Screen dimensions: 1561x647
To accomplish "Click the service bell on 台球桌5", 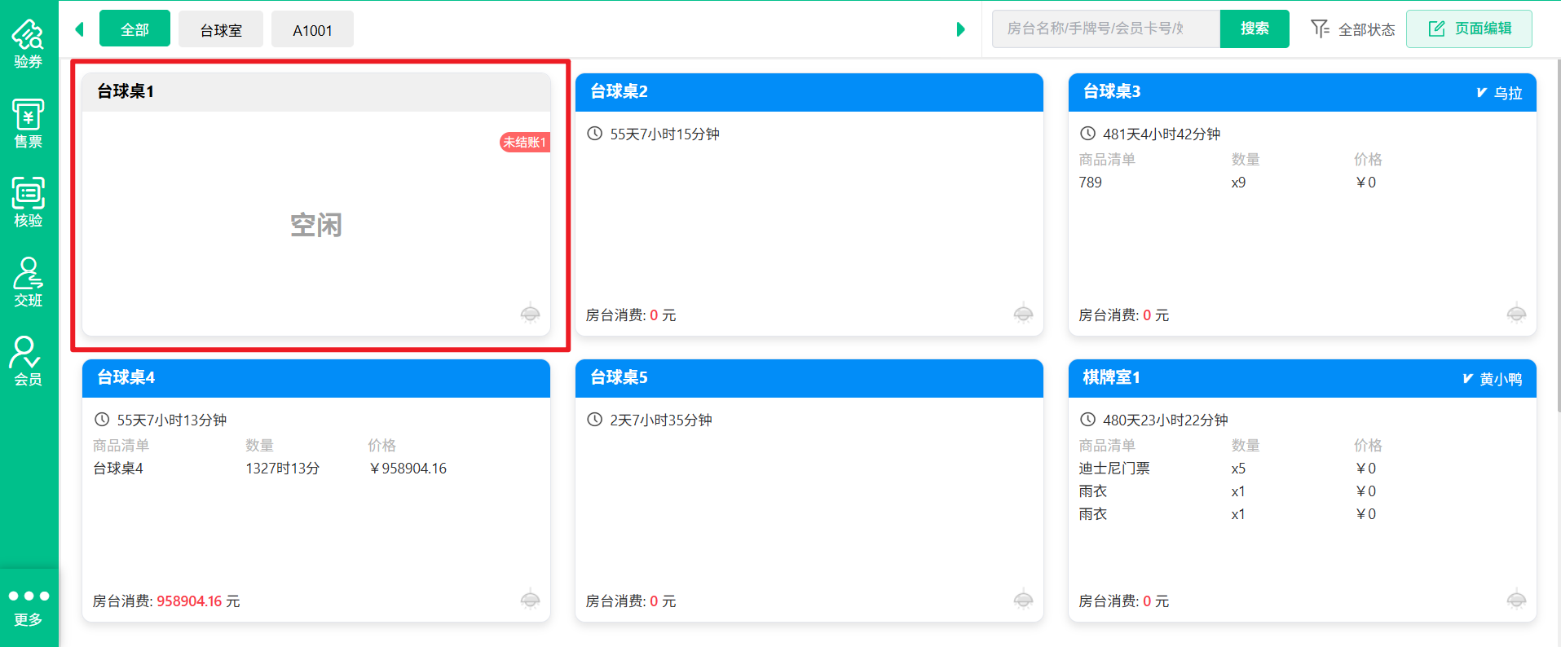I will coord(1023,600).
